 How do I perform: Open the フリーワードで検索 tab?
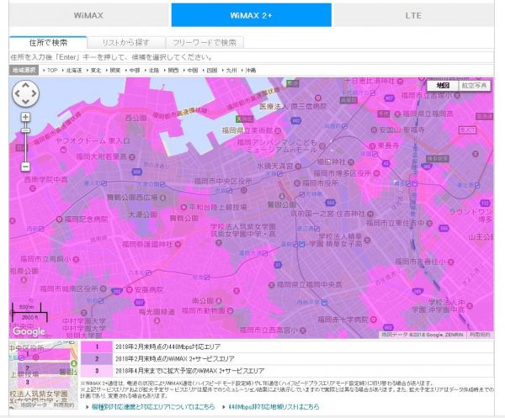coord(205,43)
